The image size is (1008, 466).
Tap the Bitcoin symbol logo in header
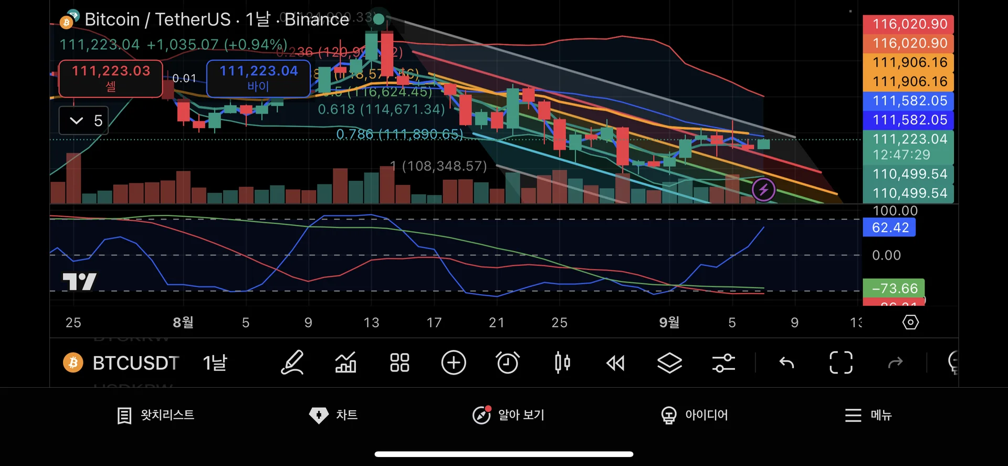(x=67, y=22)
